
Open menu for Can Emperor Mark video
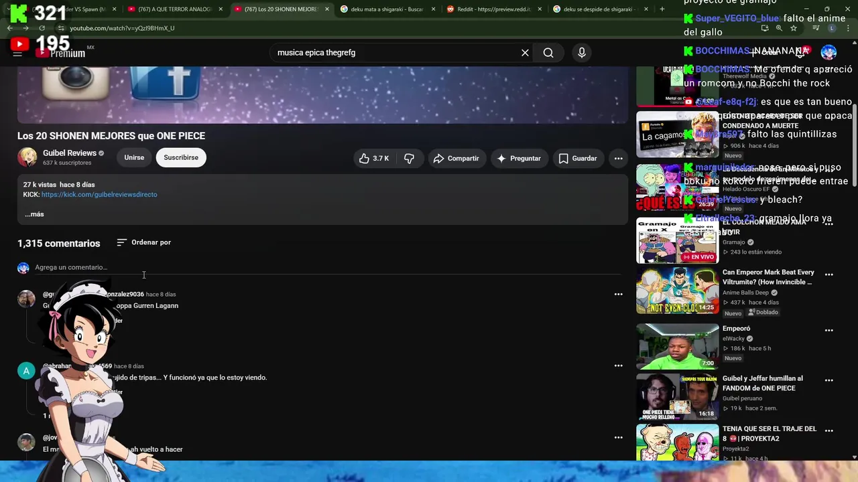point(829,274)
